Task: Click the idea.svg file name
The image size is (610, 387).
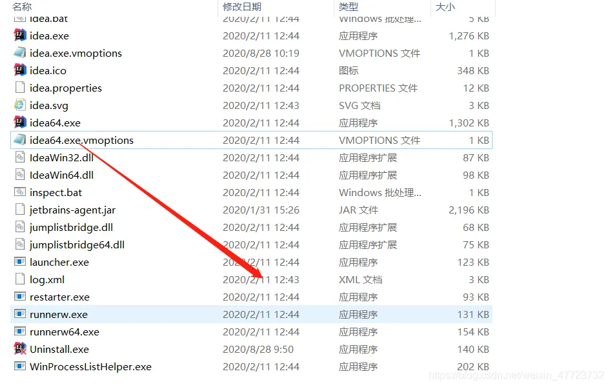Action: click(49, 106)
